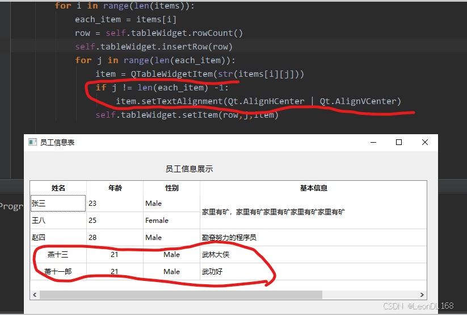
Task: Select 萧十一郎's age cell 21
Action: pos(115,271)
